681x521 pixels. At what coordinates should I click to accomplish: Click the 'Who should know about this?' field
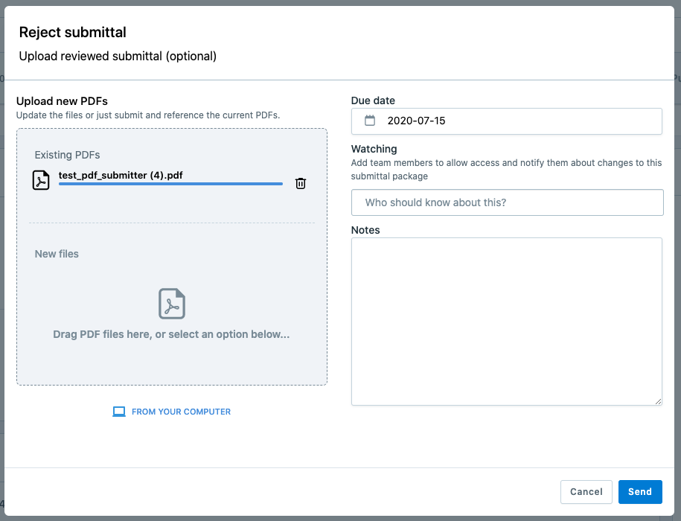[508, 202]
